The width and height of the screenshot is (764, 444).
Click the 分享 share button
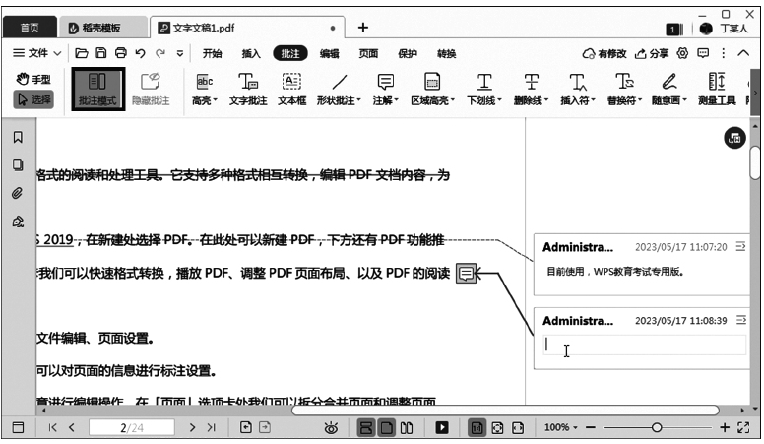pyautogui.click(x=653, y=53)
